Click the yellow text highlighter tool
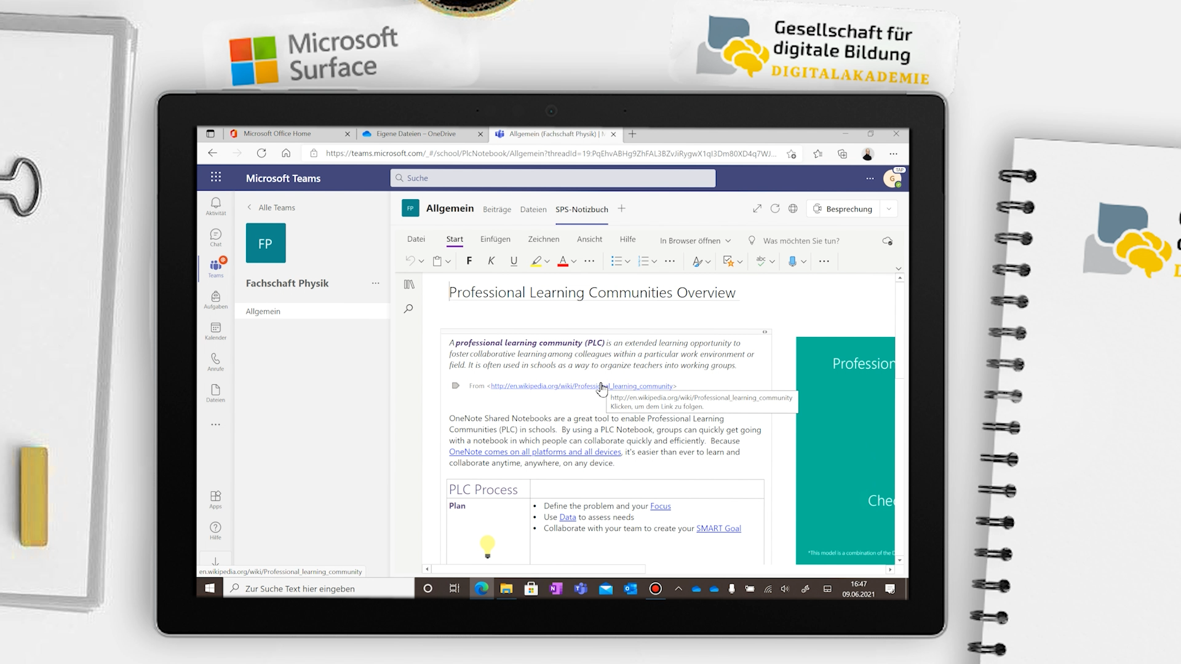This screenshot has width=1181, height=664. point(536,261)
